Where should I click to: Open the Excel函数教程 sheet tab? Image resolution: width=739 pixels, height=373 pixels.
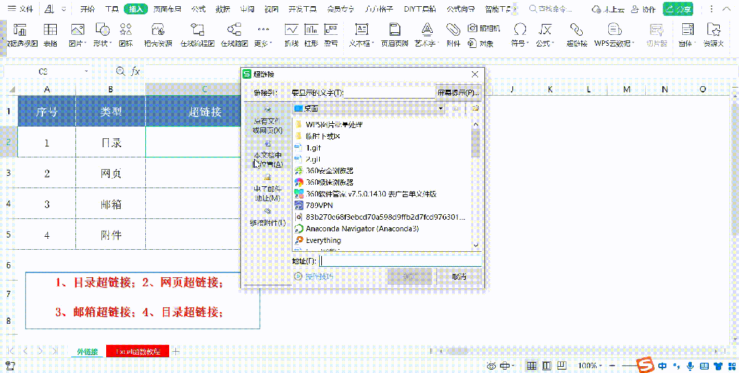tap(137, 351)
